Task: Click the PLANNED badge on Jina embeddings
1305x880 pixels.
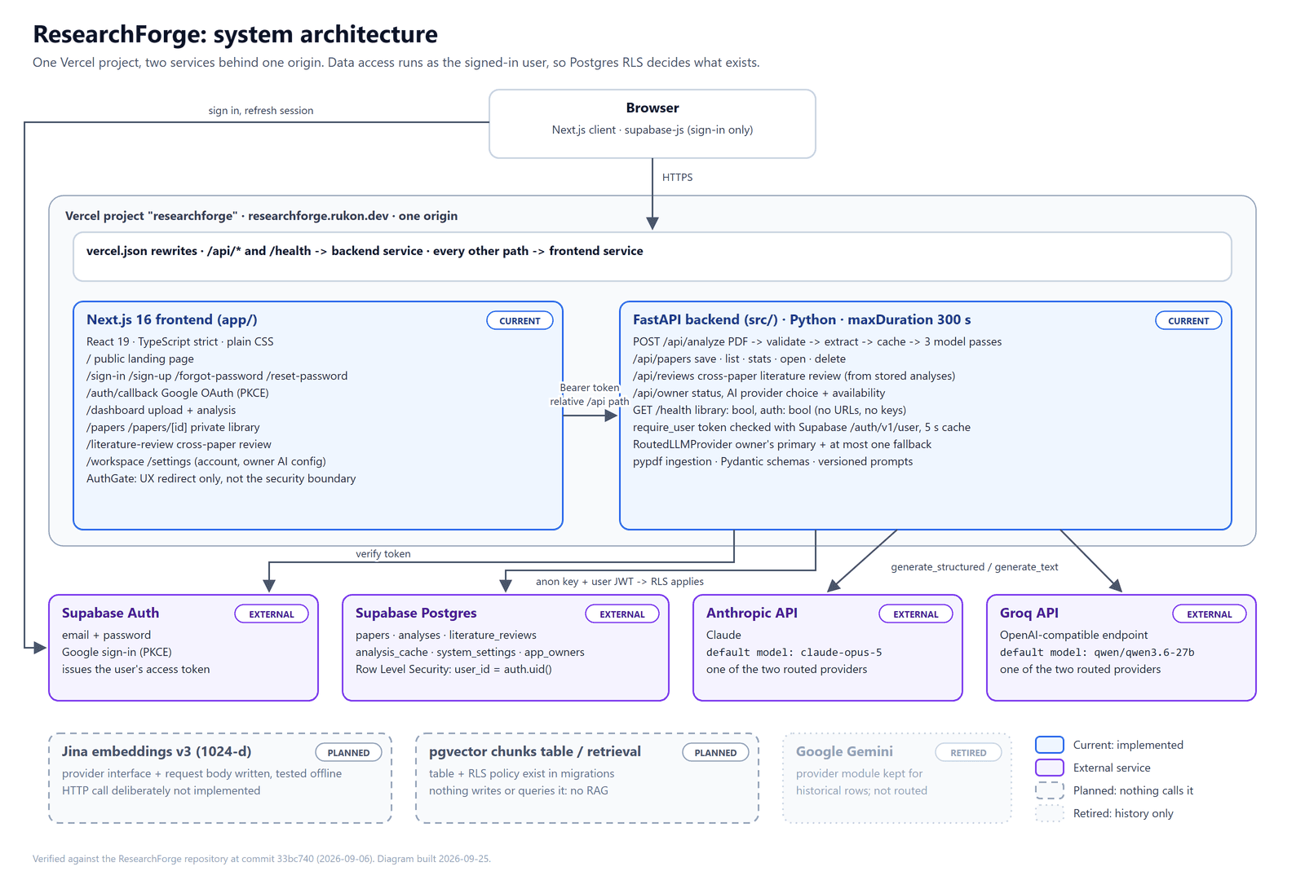Action: [x=348, y=752]
